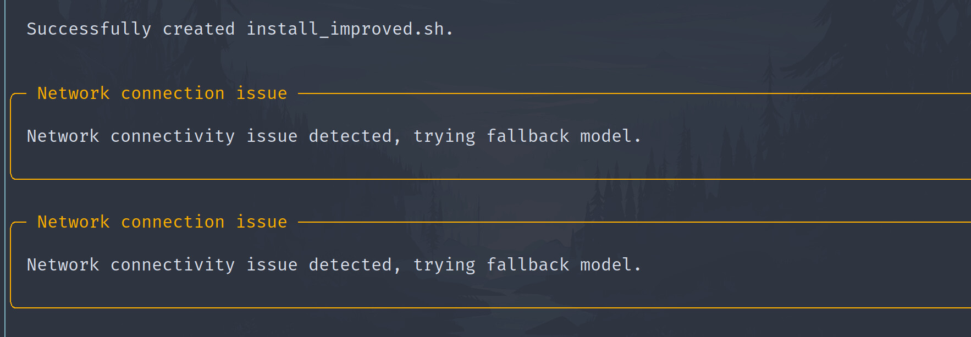Image resolution: width=971 pixels, height=337 pixels.
Task: Click the word "issue" in the upper orange title
Action: (262, 93)
